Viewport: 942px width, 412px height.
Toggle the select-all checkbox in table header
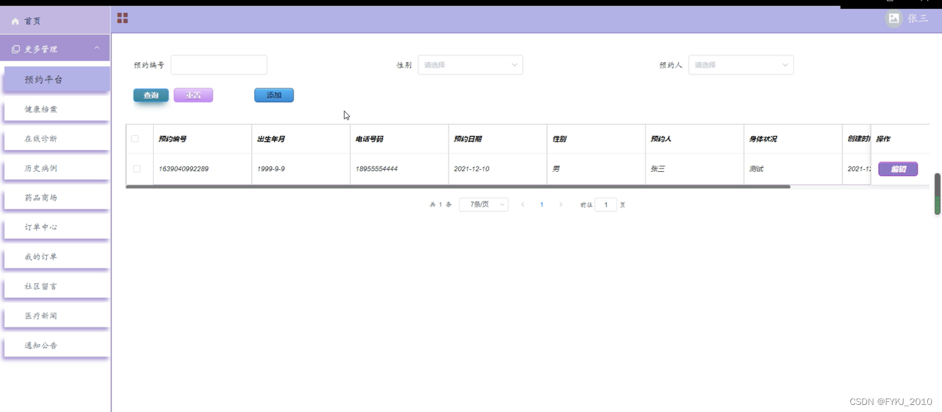pyautogui.click(x=135, y=139)
